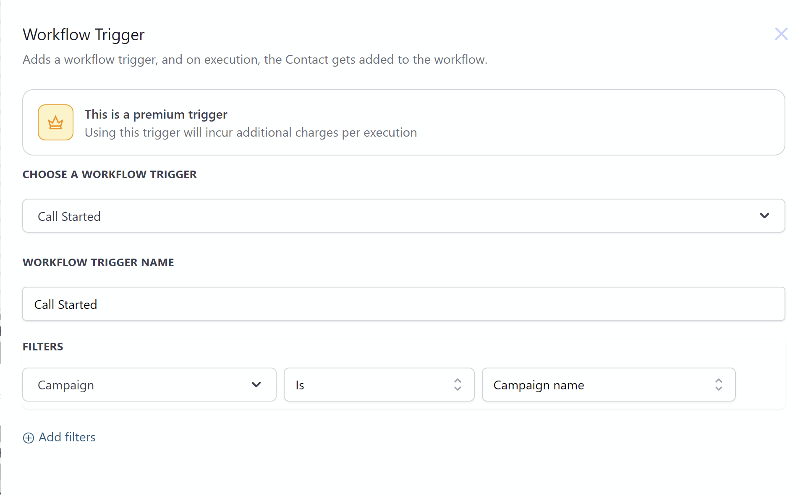Click the Is operator field text
Screen dimensions: 803x495
click(x=300, y=385)
